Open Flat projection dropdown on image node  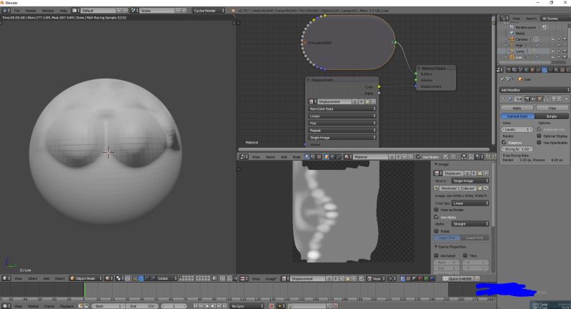pyautogui.click(x=342, y=123)
